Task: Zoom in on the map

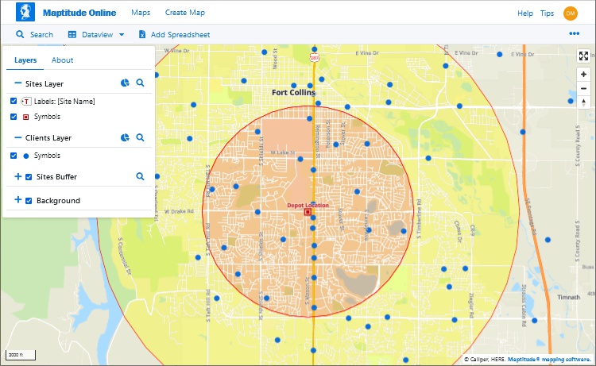Action: (584, 74)
